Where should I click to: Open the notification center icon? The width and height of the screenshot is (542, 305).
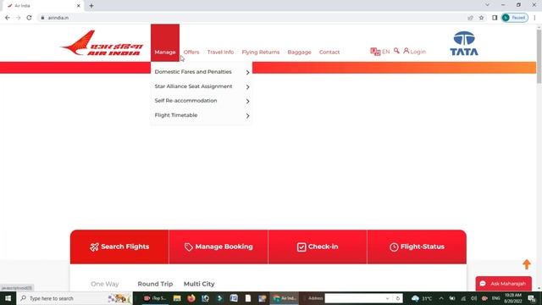pos(532,298)
